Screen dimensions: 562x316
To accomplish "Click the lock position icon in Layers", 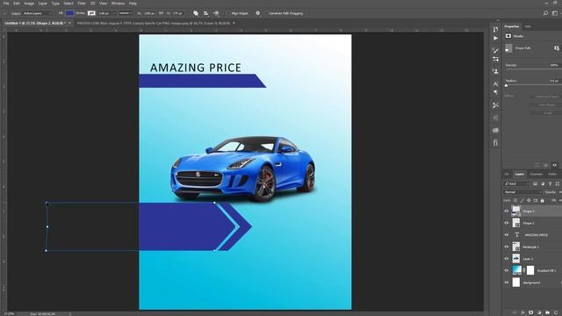I will pyautogui.click(x=529, y=201).
